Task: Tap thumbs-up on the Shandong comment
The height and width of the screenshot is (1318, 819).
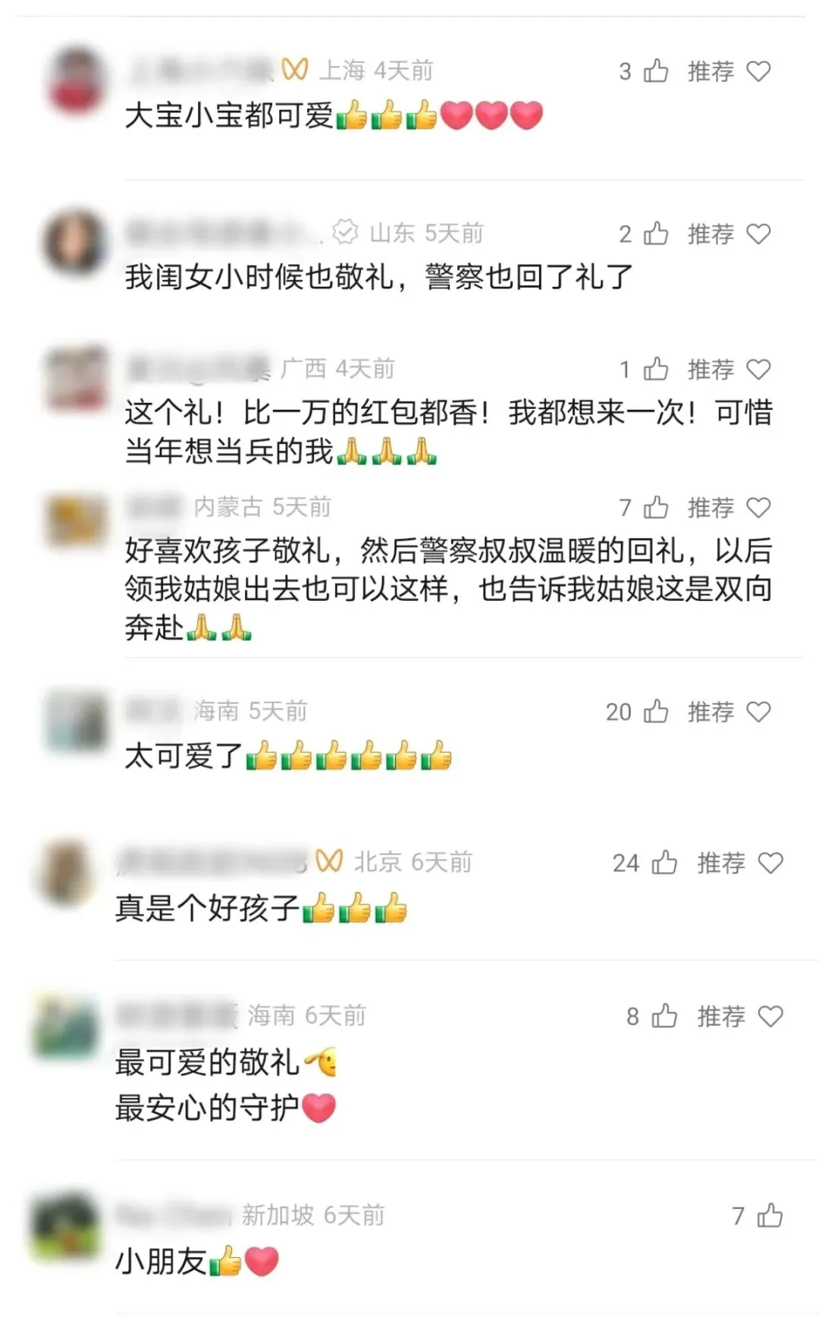Action: click(x=656, y=233)
